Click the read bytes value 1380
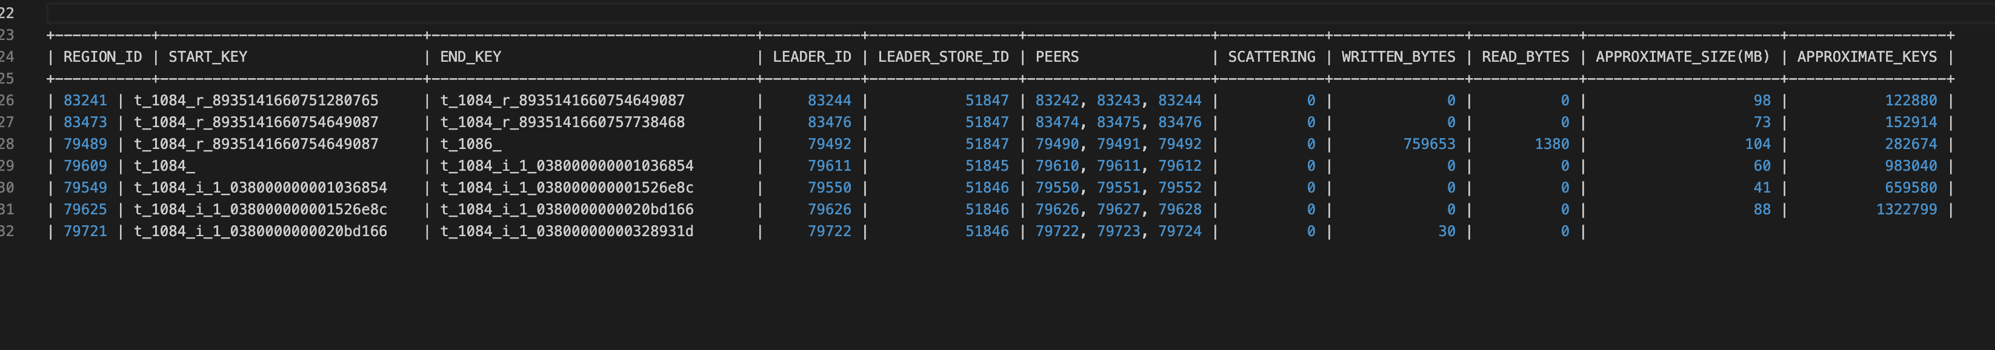This screenshot has width=1995, height=350. [1551, 144]
